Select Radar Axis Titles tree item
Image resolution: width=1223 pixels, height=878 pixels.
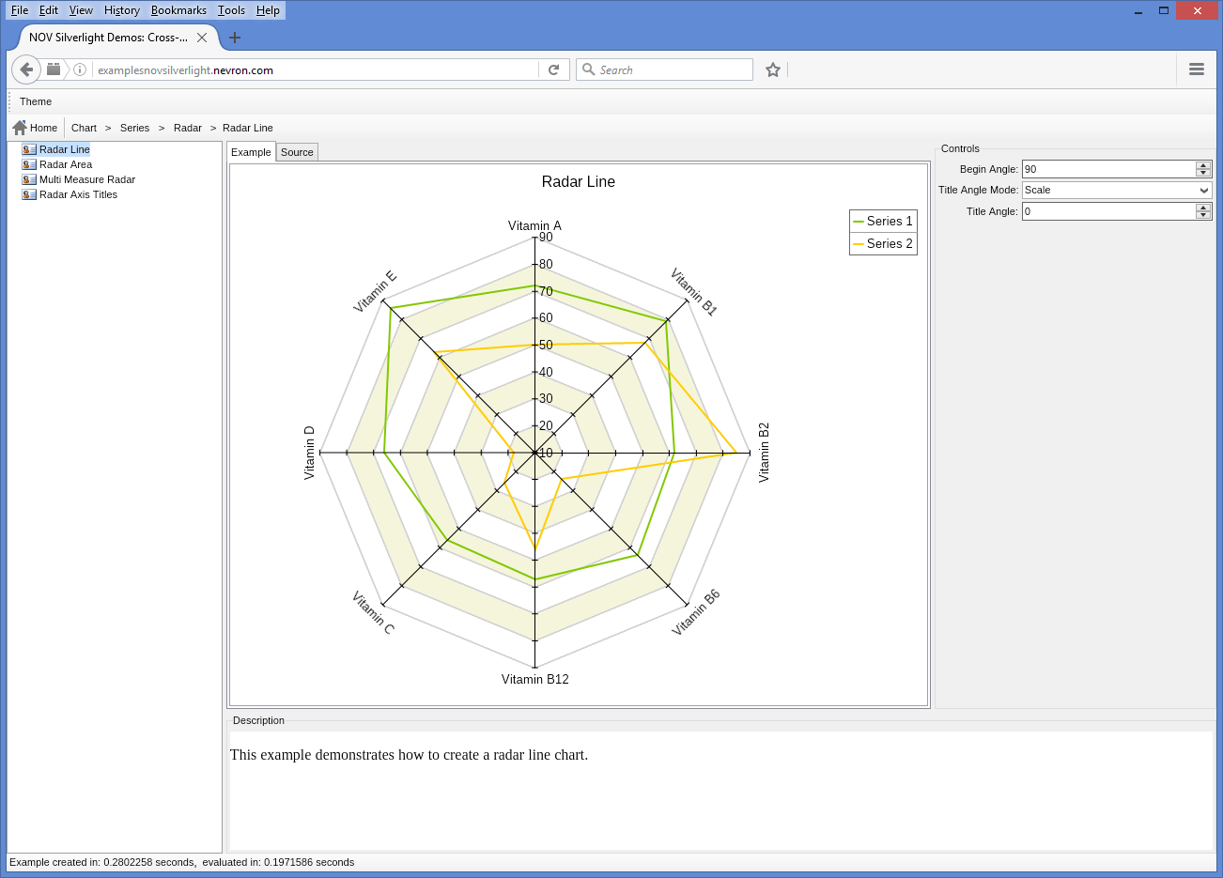(x=78, y=194)
